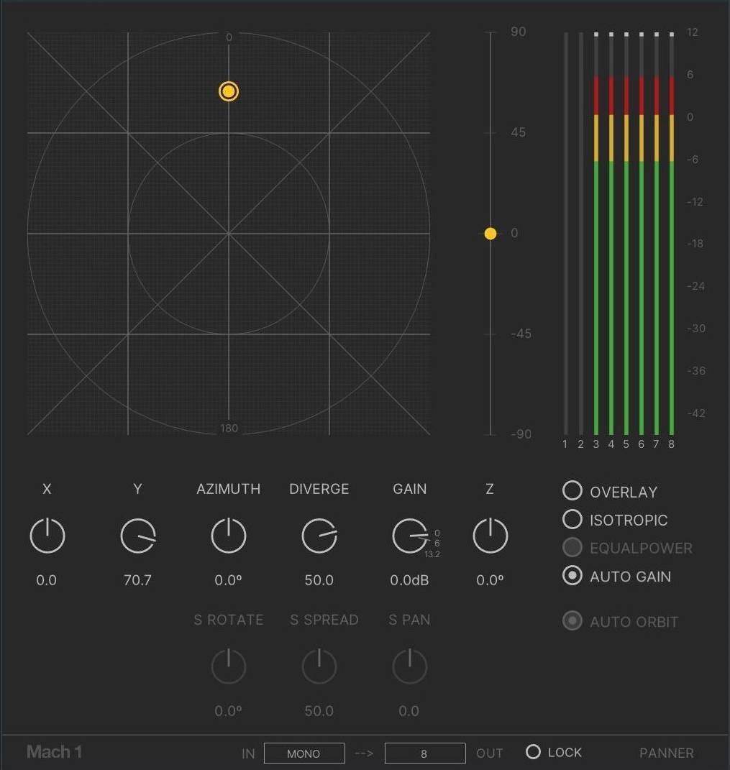Screen dimensions: 730x770
Task: Click the Y position knob
Action: click(x=138, y=536)
